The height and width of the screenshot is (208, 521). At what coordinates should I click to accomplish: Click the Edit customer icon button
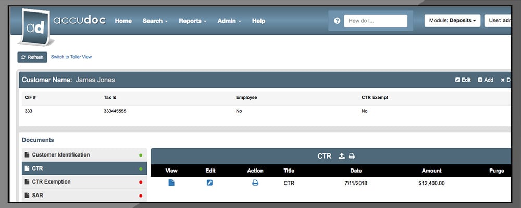463,80
